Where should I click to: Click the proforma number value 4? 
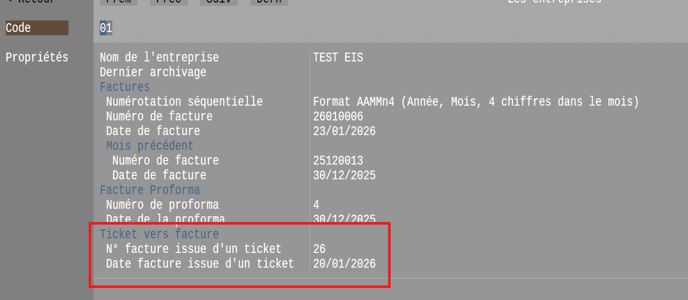point(316,205)
